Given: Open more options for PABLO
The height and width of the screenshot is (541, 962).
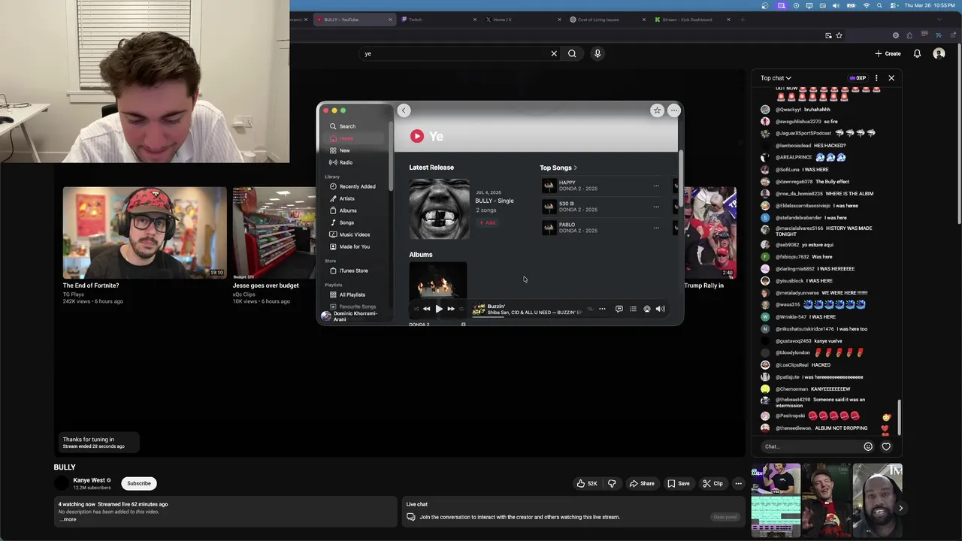Looking at the screenshot, I should click(x=656, y=228).
